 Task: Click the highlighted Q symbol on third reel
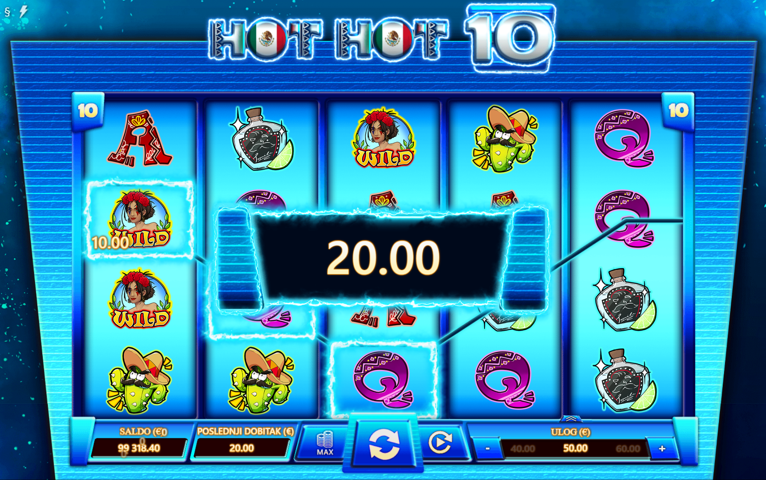pyautogui.click(x=383, y=380)
